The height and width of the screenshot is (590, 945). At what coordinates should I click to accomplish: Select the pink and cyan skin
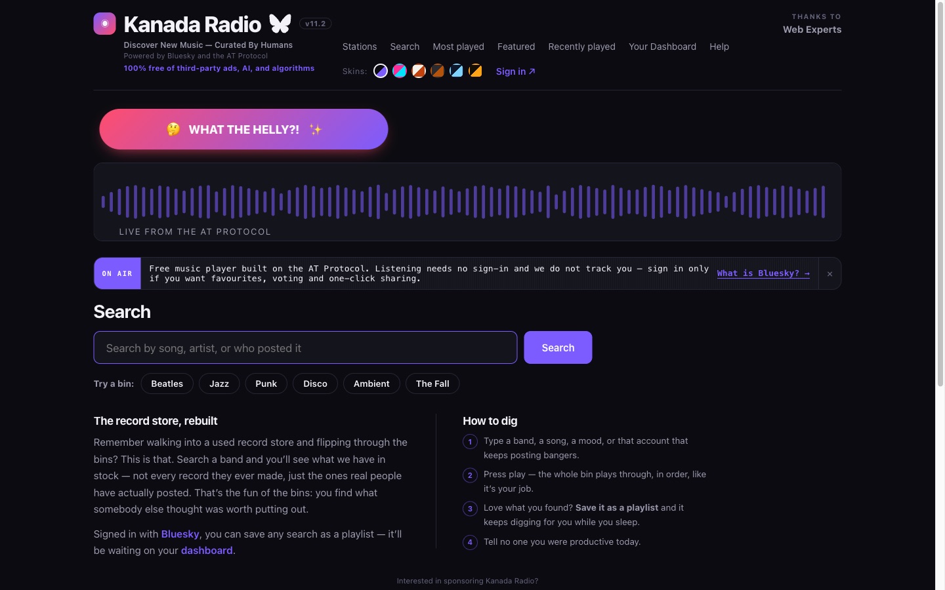(x=400, y=71)
